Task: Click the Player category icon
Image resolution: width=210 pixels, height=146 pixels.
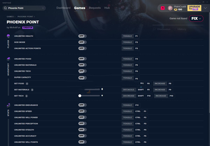Action: coord(8,36)
